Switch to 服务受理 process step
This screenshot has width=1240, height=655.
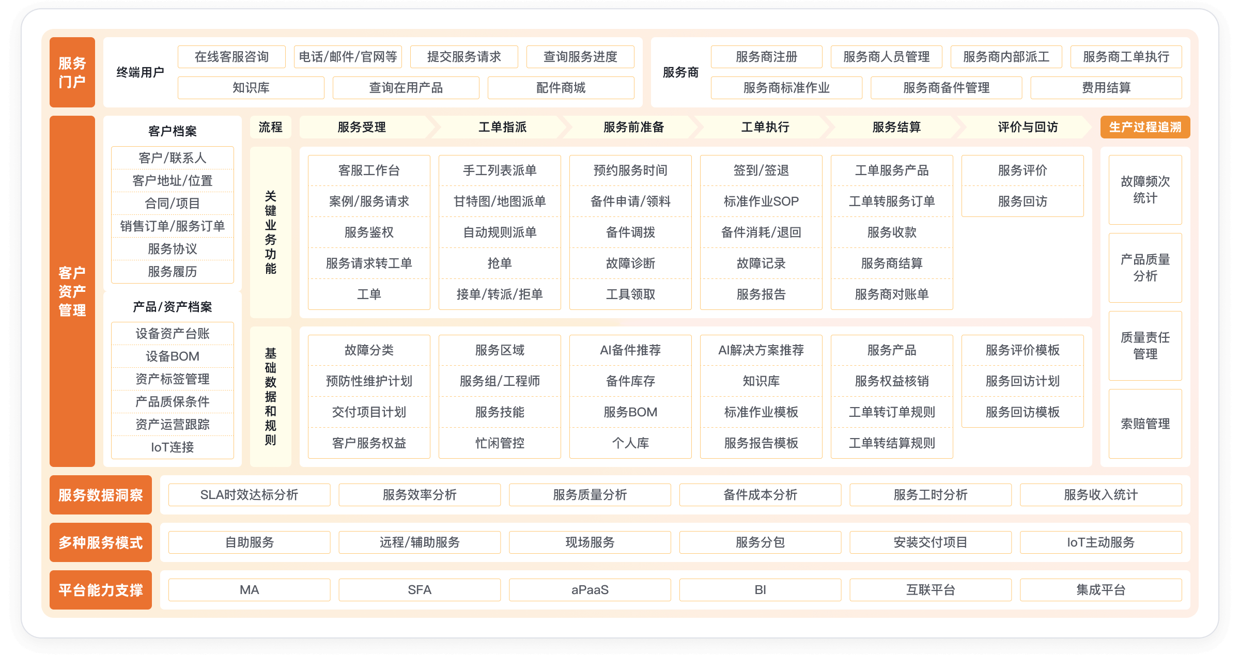(x=362, y=127)
